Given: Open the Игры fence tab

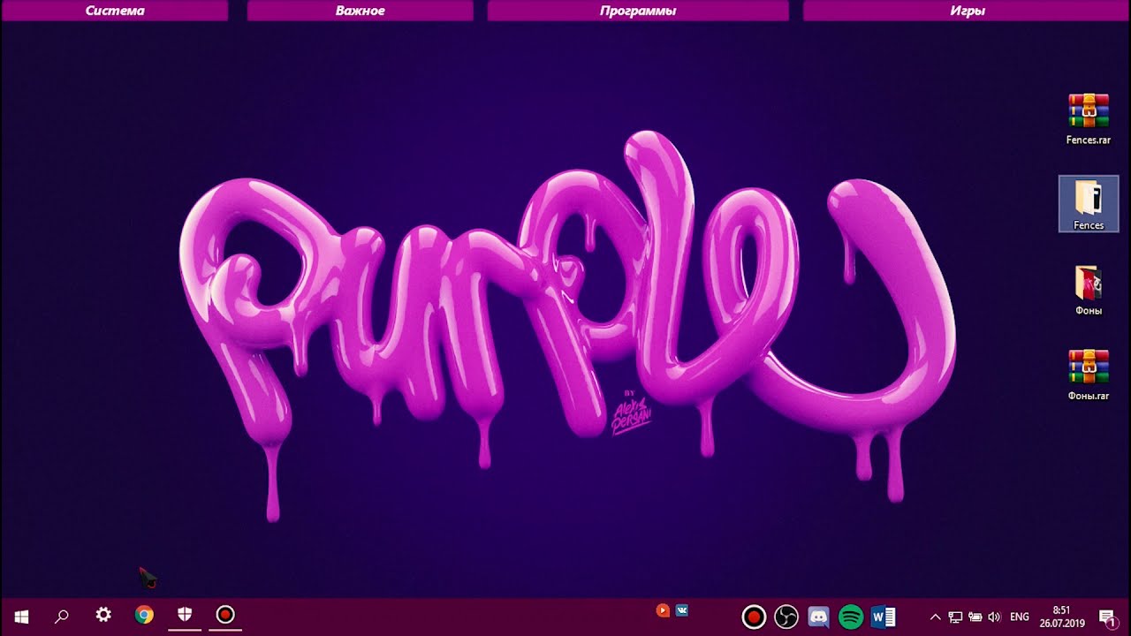Looking at the screenshot, I should click(968, 11).
